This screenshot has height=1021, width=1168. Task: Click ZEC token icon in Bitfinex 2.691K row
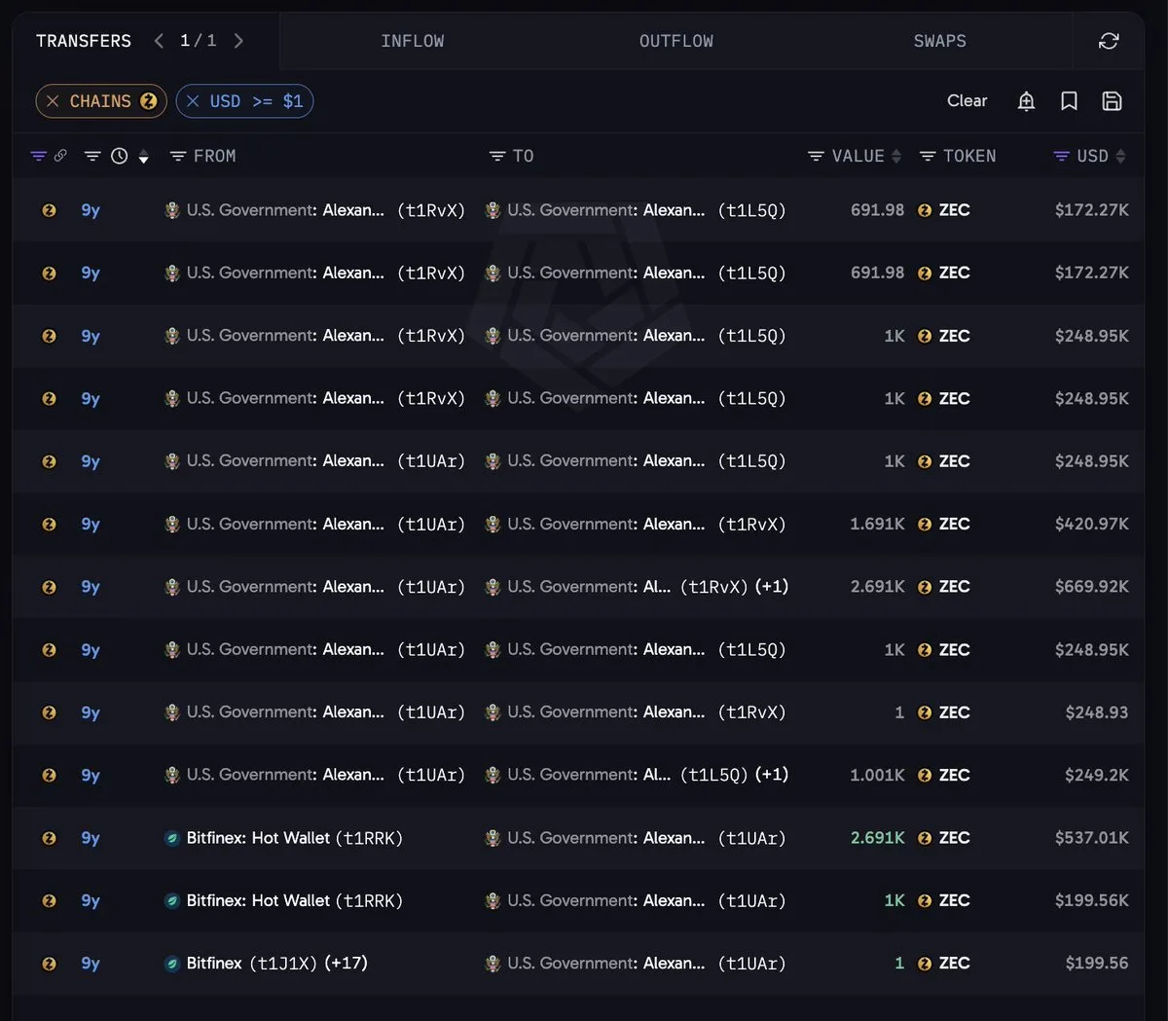pos(925,838)
